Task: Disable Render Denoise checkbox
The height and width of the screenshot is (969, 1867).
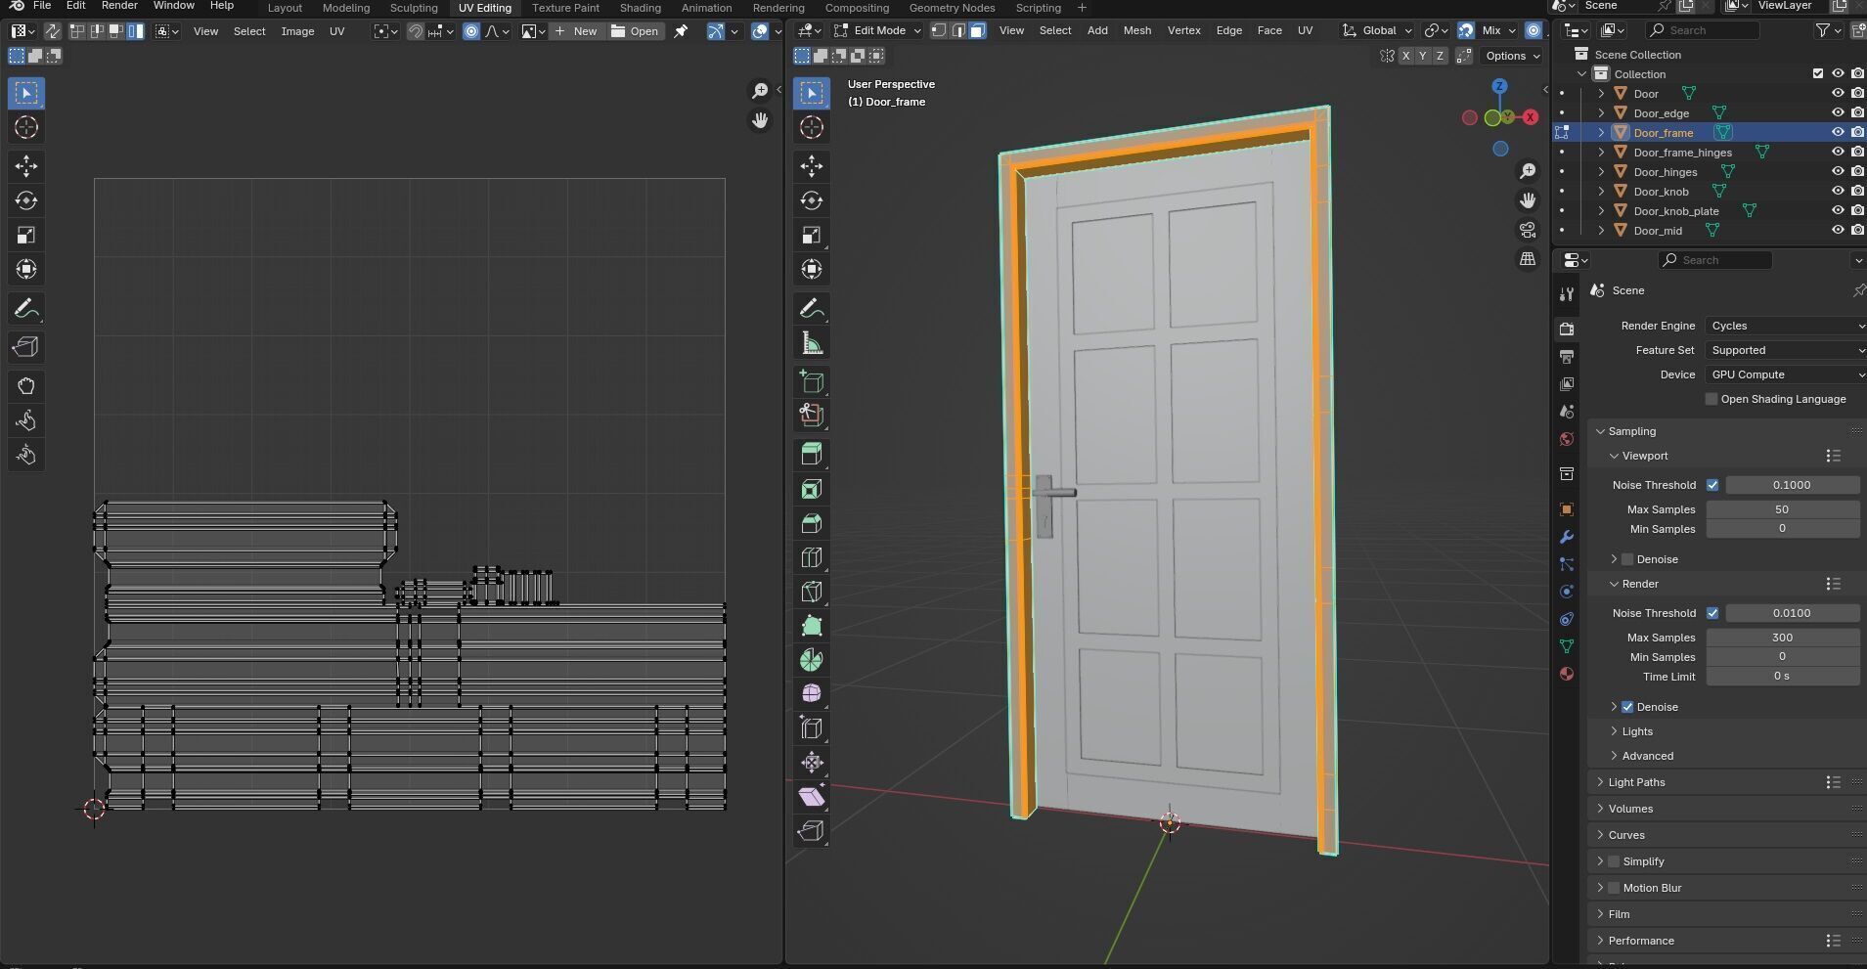Action: pyautogui.click(x=1627, y=707)
